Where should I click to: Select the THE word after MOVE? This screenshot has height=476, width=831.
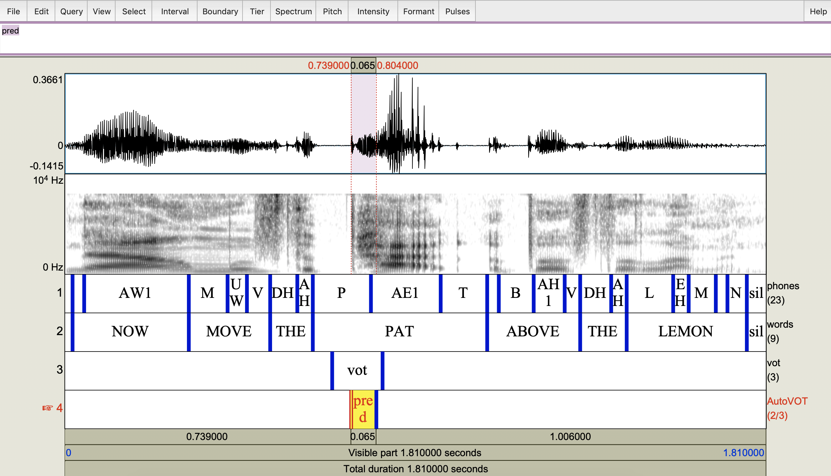click(x=291, y=332)
